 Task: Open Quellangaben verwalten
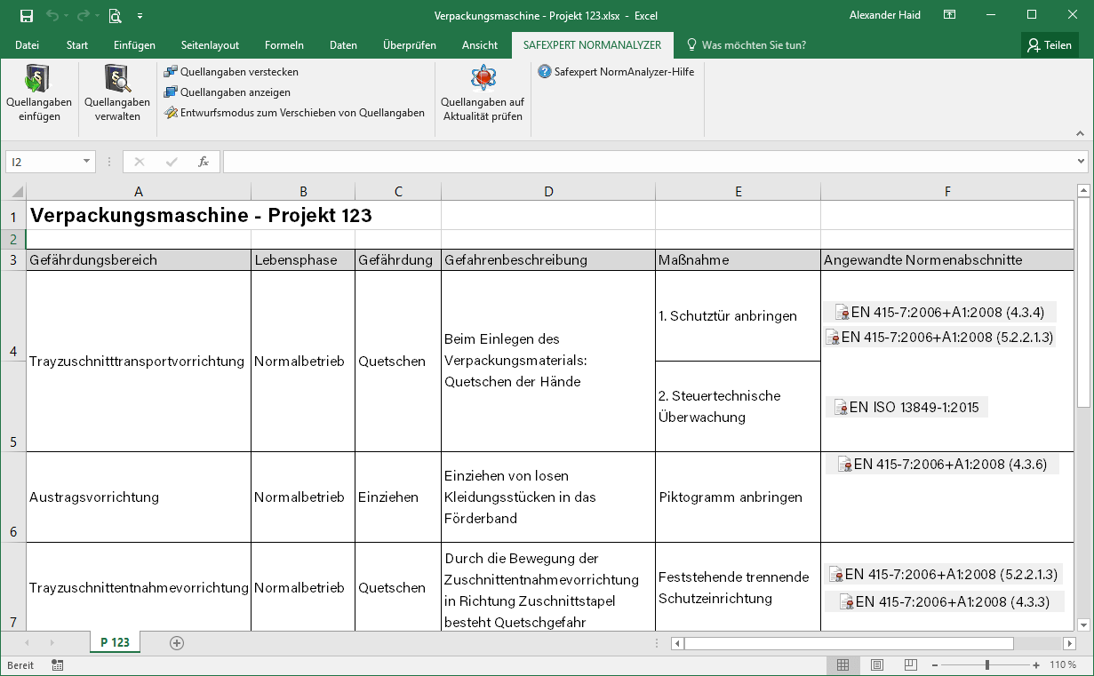pyautogui.click(x=116, y=93)
